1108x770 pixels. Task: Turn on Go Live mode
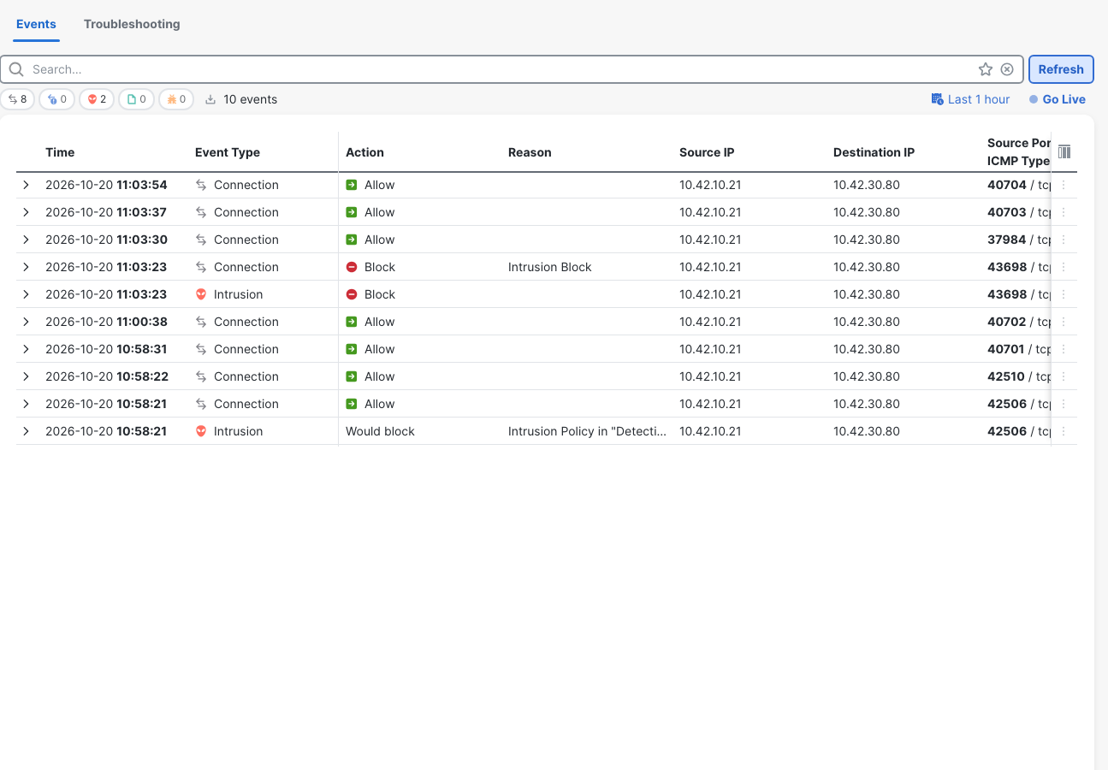[x=1057, y=99]
